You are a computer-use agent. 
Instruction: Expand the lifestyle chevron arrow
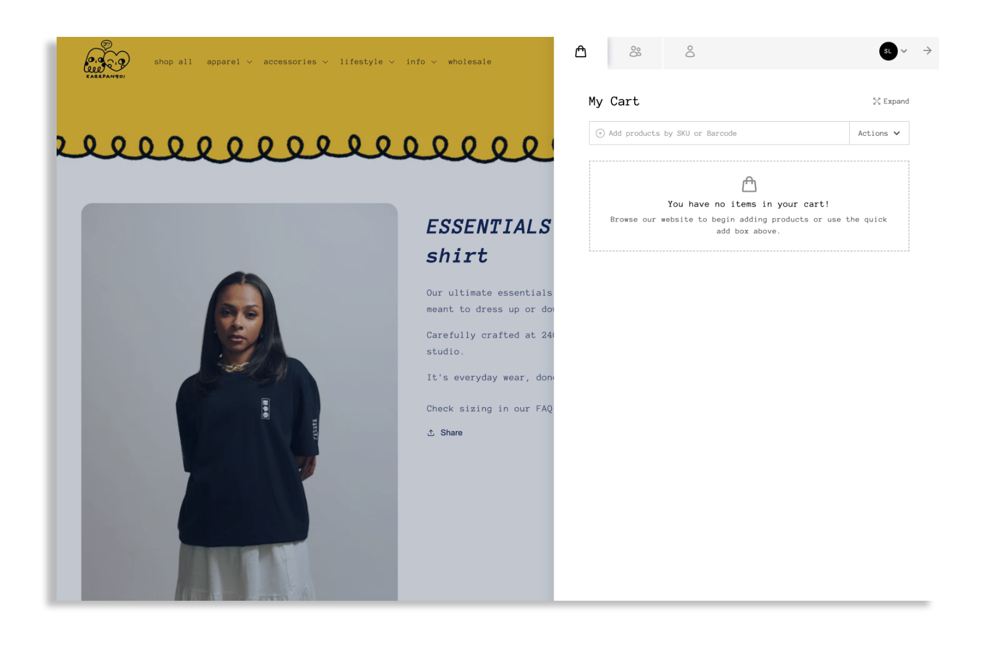point(392,62)
